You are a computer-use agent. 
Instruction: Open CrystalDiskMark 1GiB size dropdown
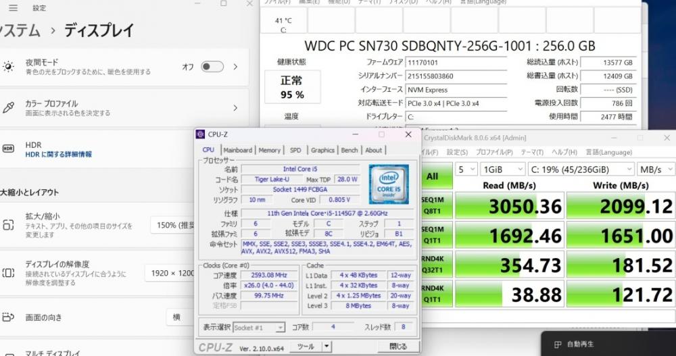pos(503,170)
